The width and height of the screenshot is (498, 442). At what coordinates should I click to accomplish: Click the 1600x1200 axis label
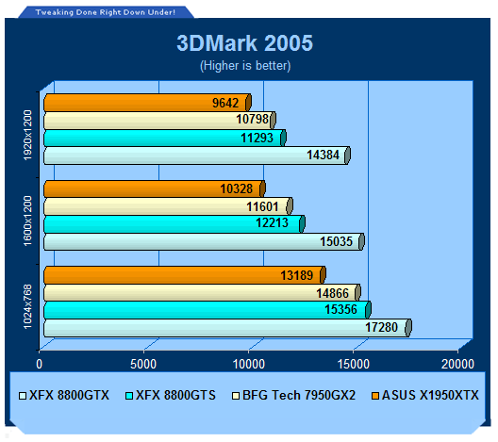point(27,221)
